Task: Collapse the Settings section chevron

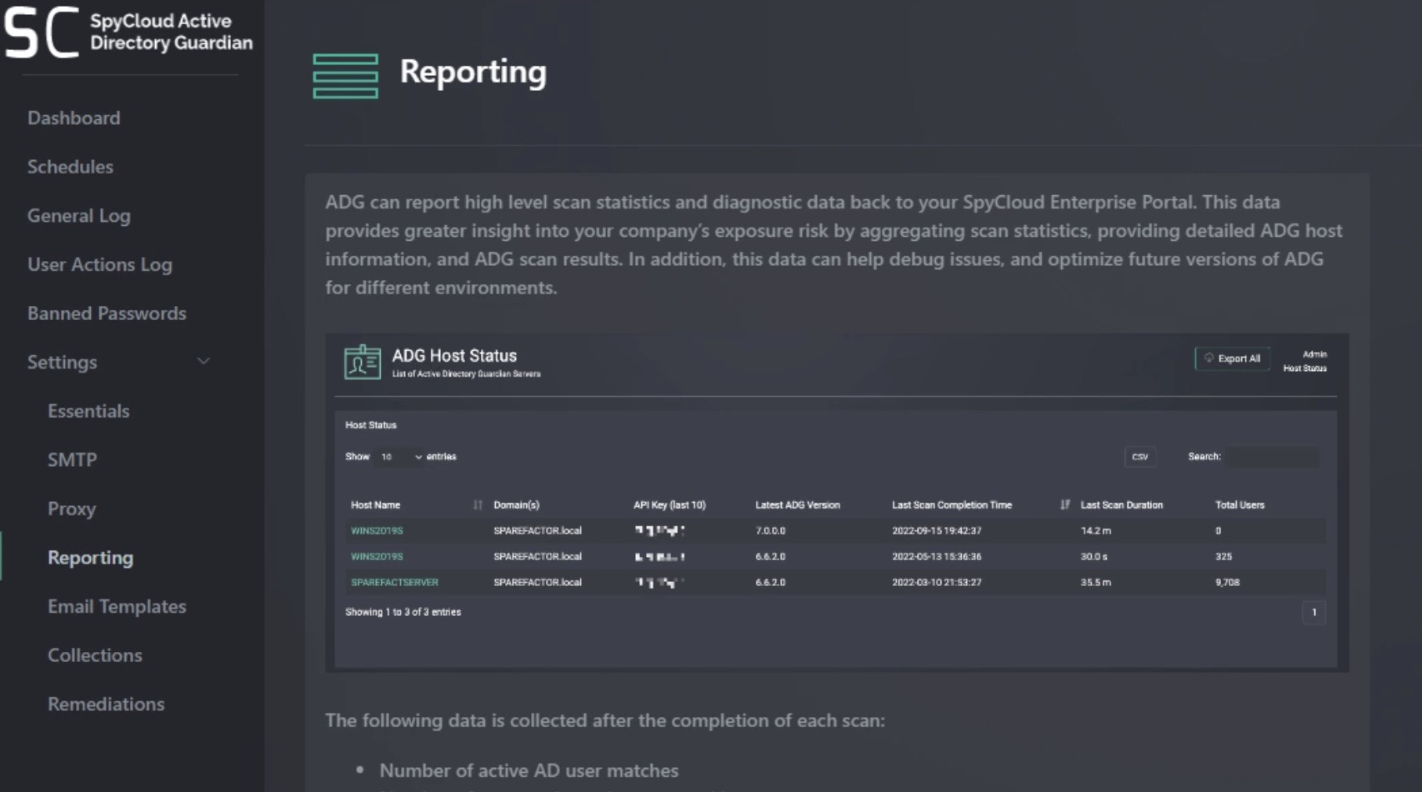Action: [x=203, y=361]
